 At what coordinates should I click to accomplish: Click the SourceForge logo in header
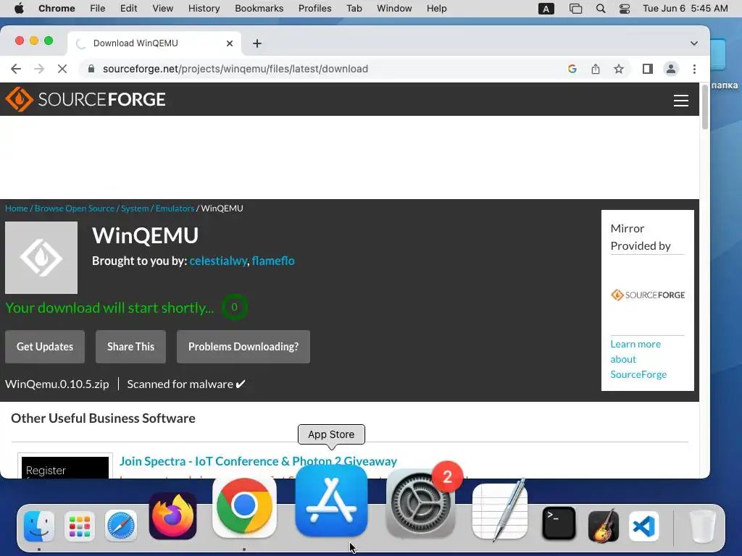coord(86,99)
